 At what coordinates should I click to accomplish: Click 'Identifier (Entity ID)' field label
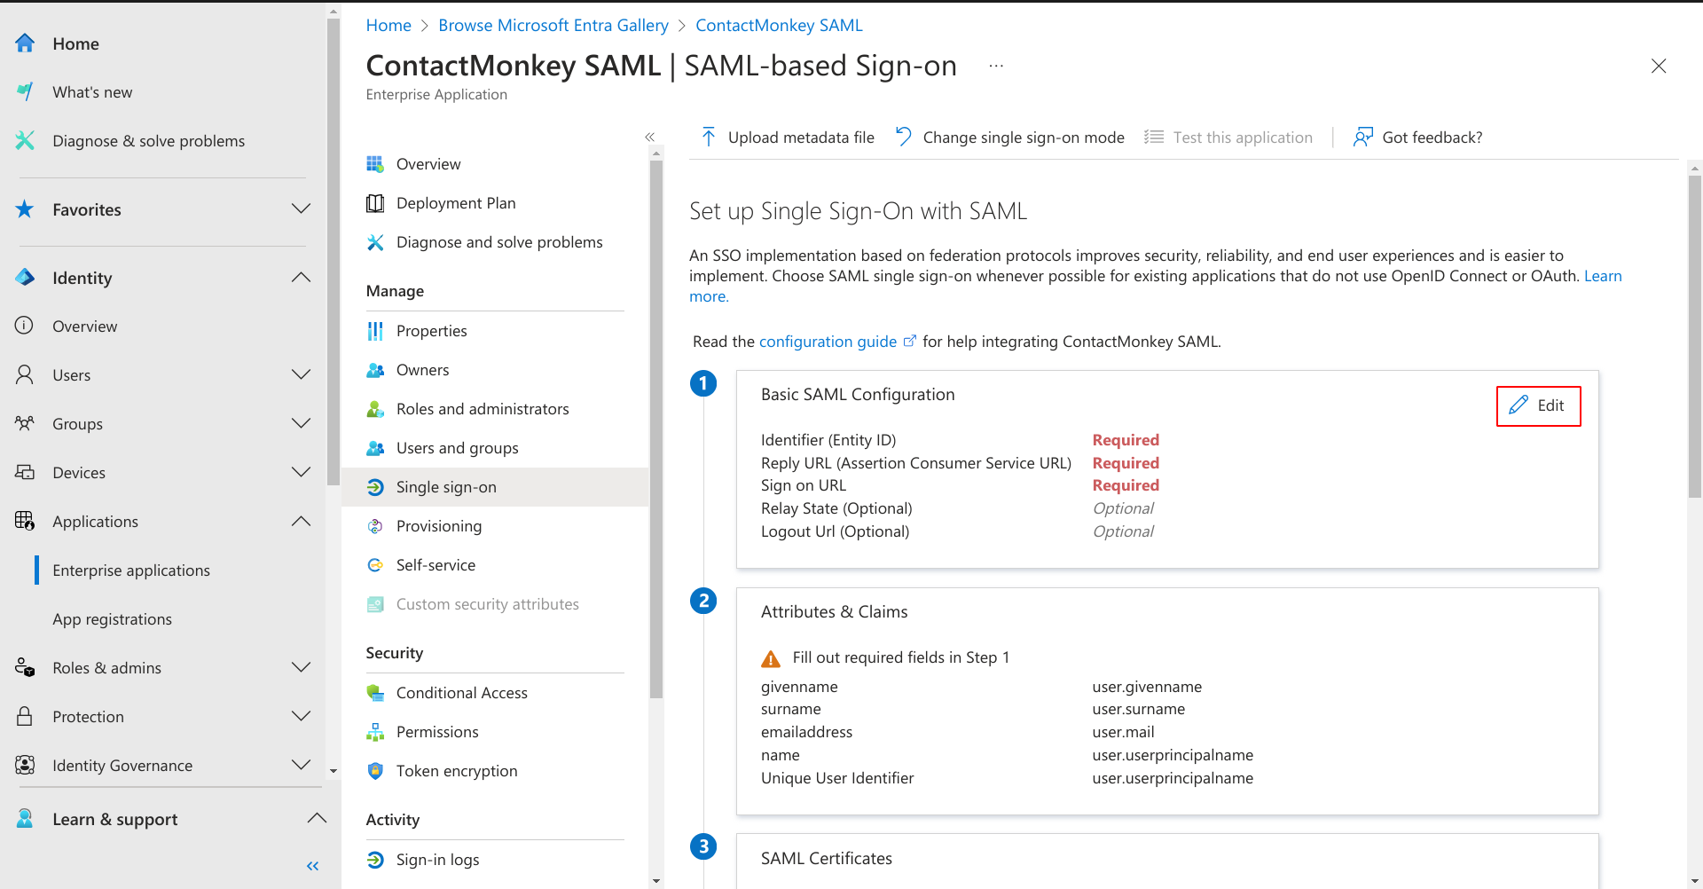tap(828, 440)
